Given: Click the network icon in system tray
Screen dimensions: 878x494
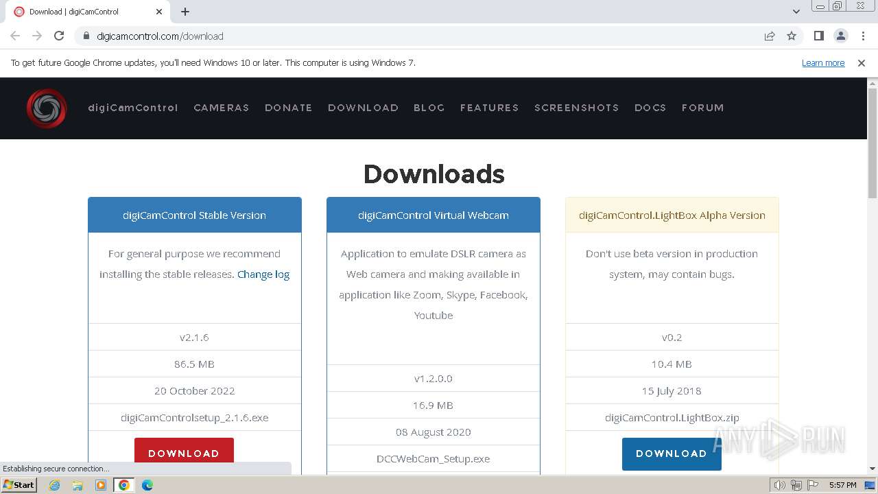Looking at the screenshot, I should point(796,485).
